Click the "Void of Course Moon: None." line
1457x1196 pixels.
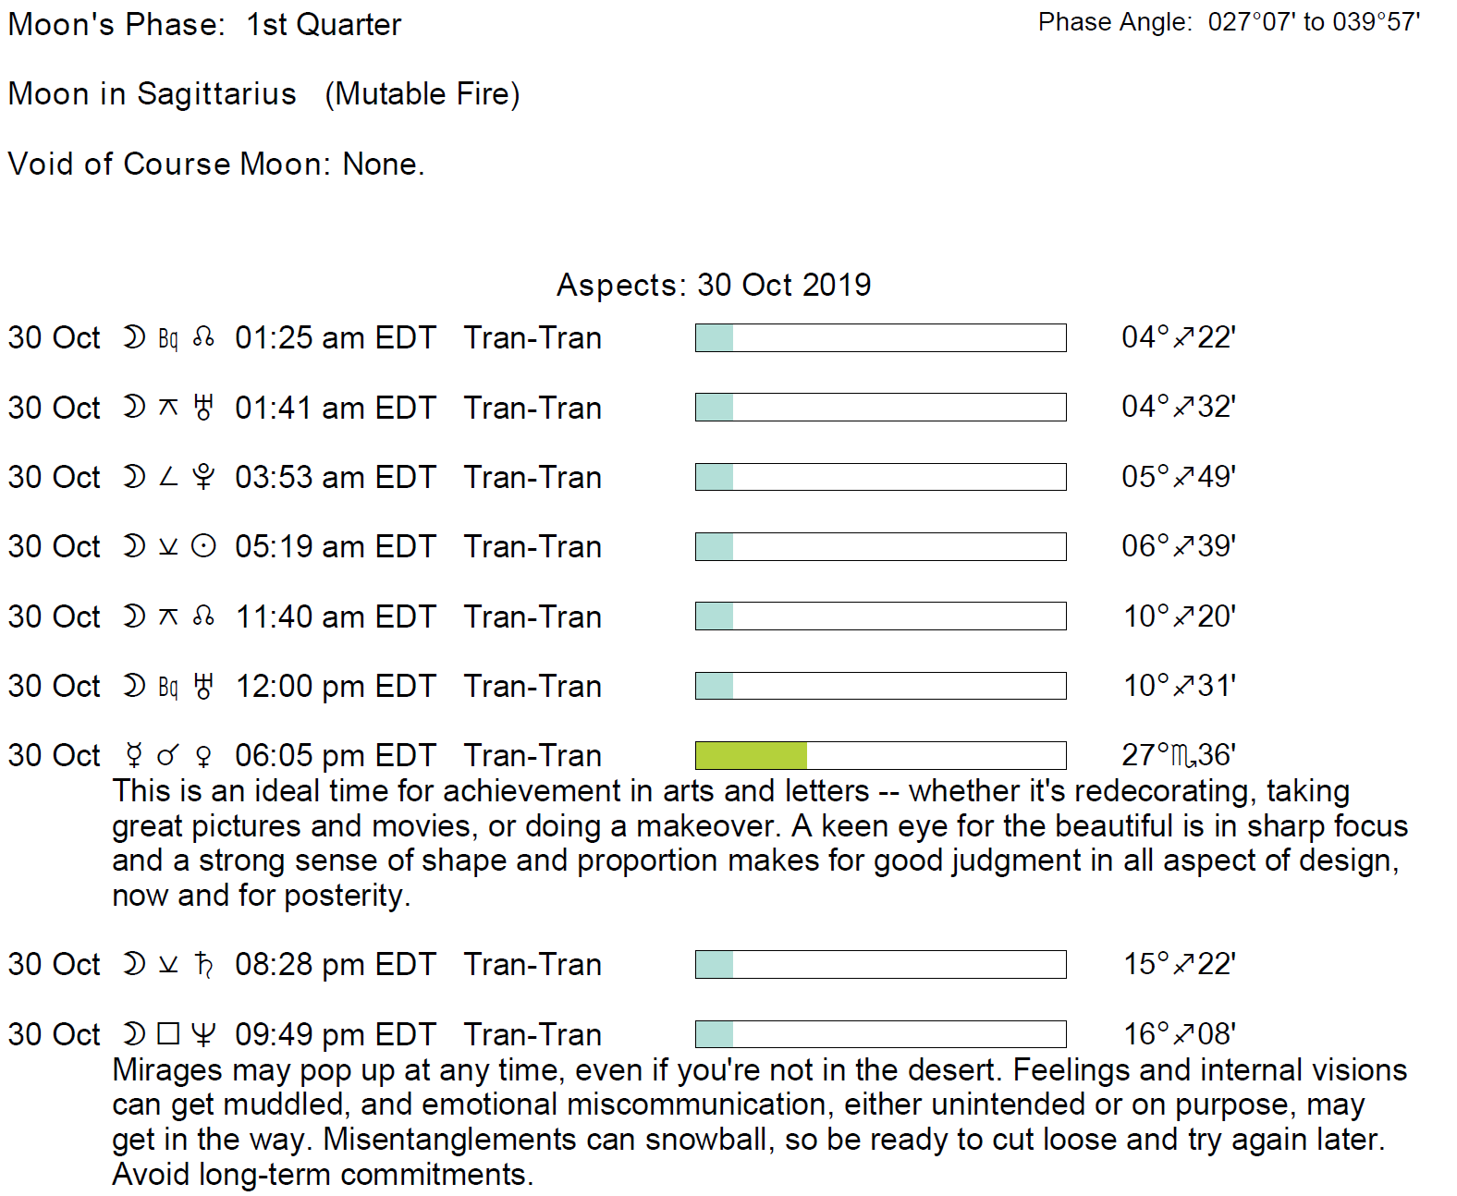[216, 165]
